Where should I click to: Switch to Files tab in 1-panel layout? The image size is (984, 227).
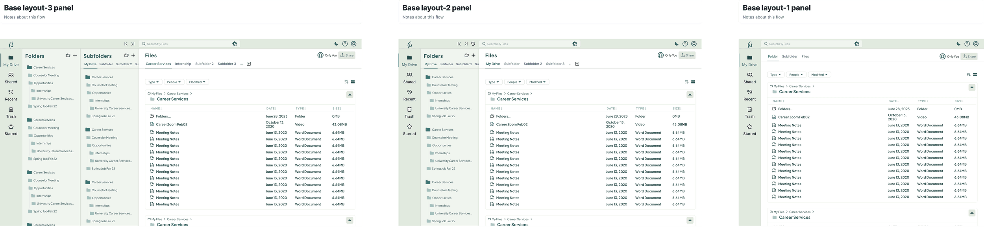[805, 56]
